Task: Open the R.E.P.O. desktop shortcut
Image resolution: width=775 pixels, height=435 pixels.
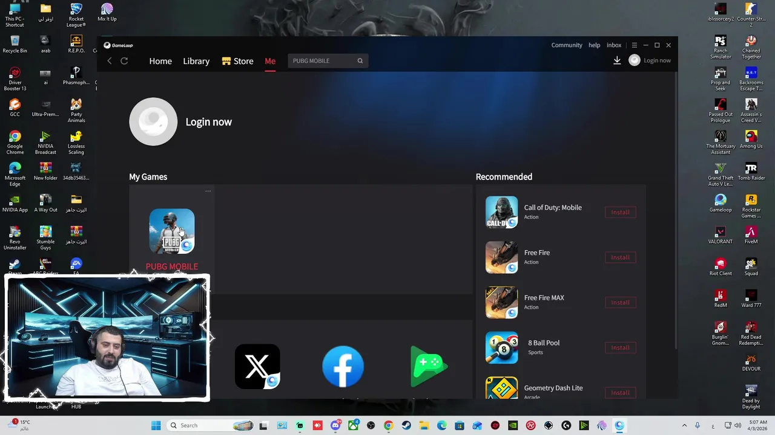Action: (x=76, y=44)
